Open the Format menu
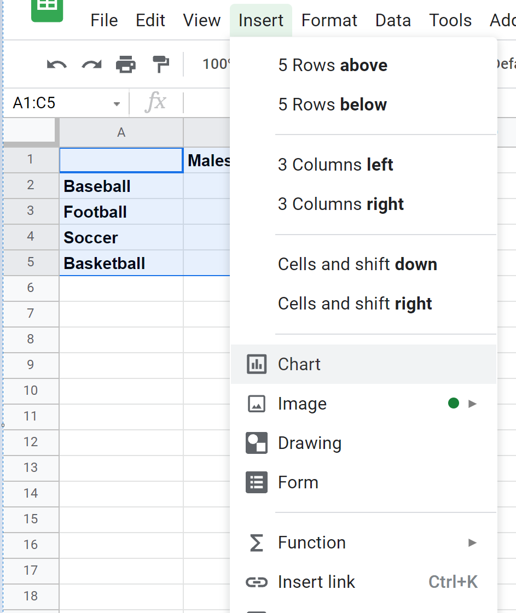This screenshot has height=613, width=516. click(329, 20)
